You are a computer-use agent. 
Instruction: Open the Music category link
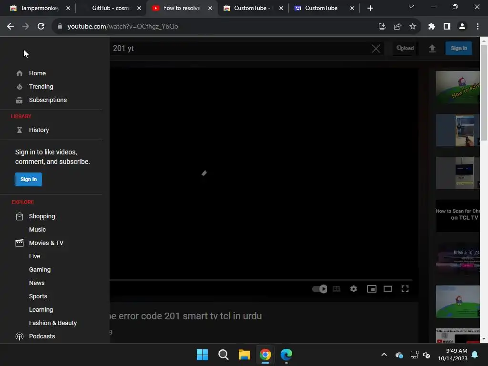37,229
